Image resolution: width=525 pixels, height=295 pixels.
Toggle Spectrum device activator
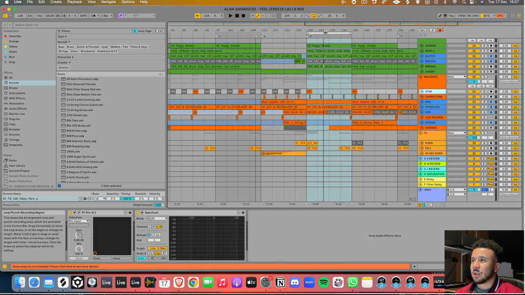click(138, 213)
